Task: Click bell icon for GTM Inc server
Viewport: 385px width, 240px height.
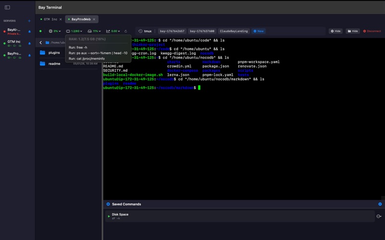Action: click(x=29, y=44)
